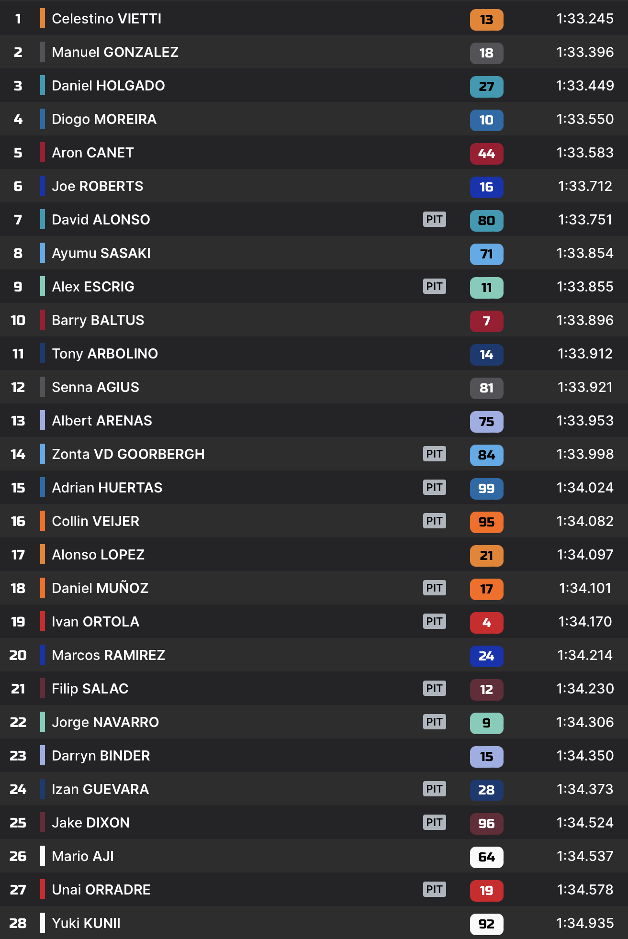This screenshot has height=939, width=628.
Task: Open Diogo MOREIRA rider entry
Action: (104, 119)
